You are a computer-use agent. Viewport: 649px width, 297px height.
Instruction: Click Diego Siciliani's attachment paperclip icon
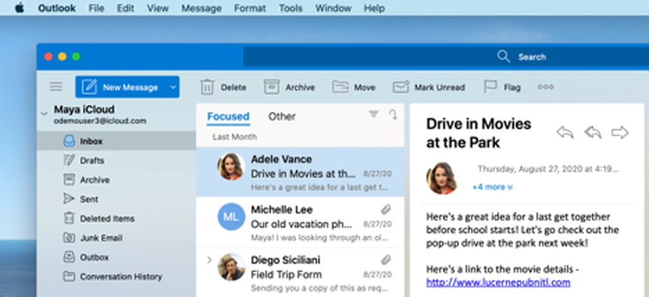[386, 260]
